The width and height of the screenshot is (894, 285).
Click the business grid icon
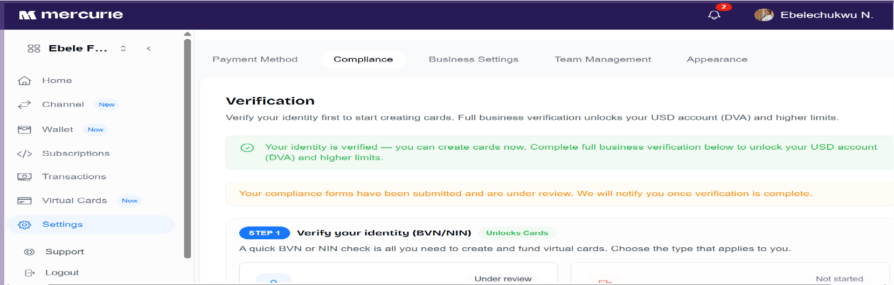[x=34, y=48]
